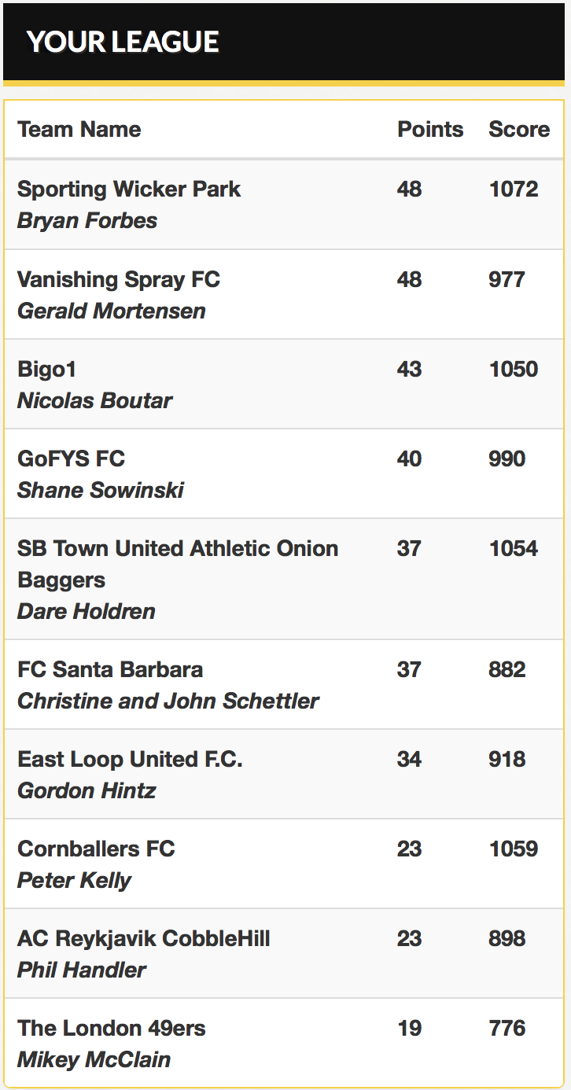Open AC Reykjavik CobbleHill team

pyautogui.click(x=144, y=938)
